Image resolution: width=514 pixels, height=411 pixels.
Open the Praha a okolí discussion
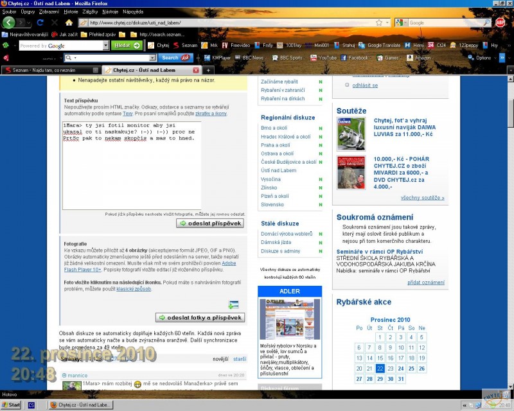point(276,145)
